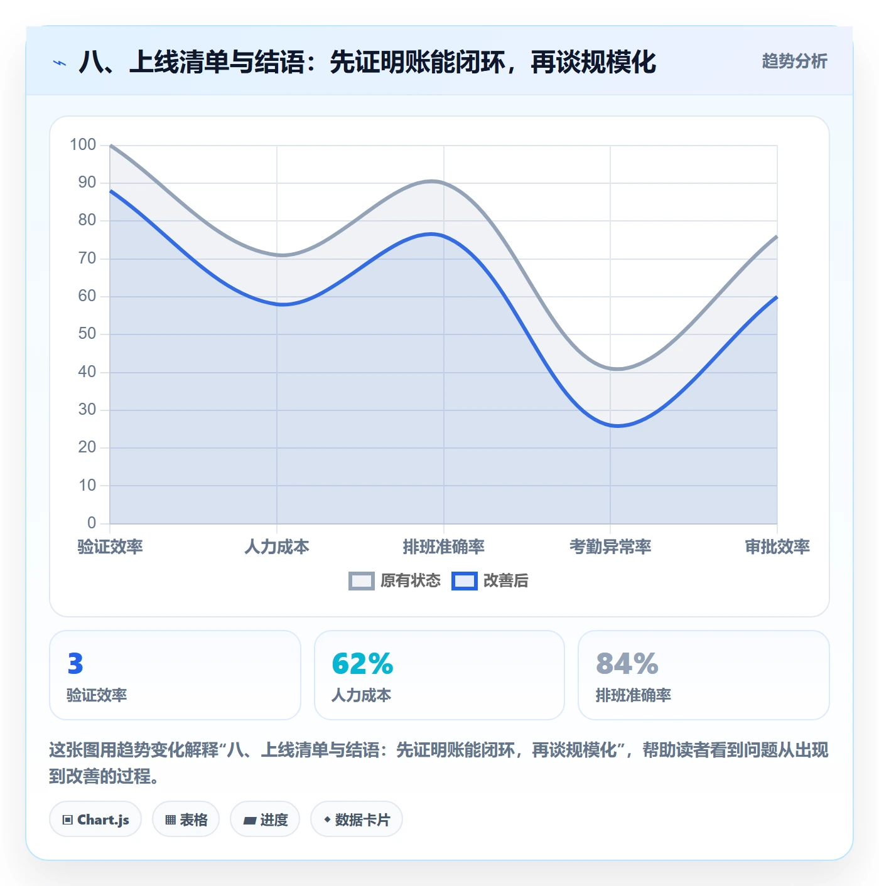This screenshot has height=886, width=879.
Task: Click the lightning bolt icon beside the title
Action: point(60,63)
